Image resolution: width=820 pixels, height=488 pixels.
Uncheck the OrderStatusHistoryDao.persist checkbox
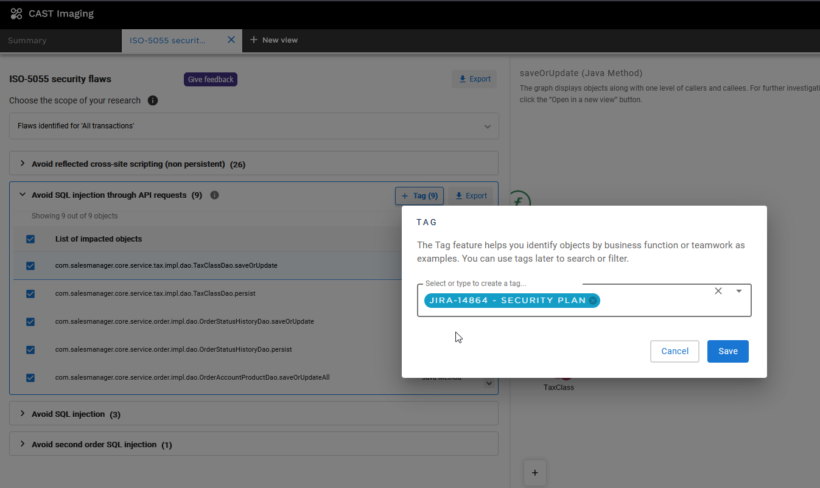tap(30, 350)
